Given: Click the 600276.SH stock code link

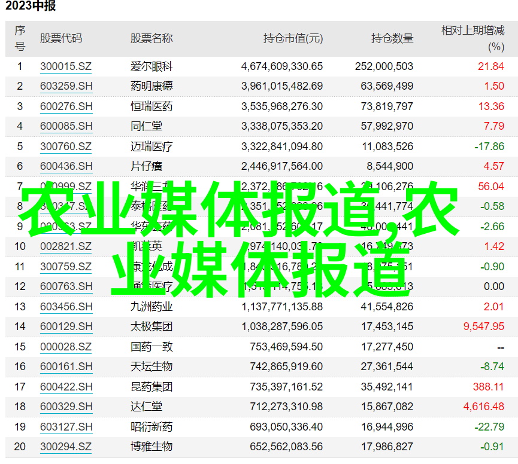Looking at the screenshot, I should (66, 106).
